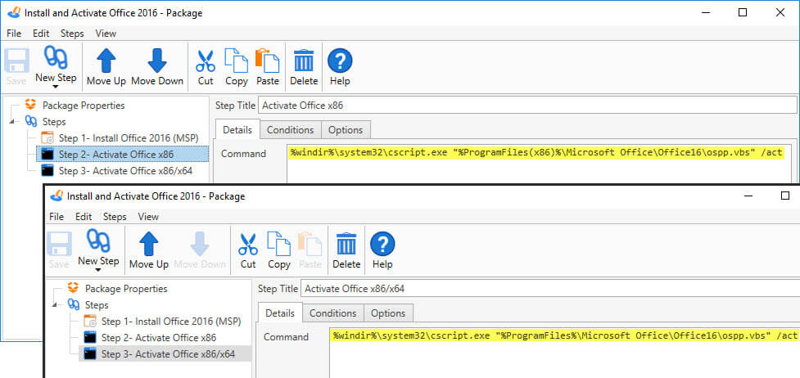The height and width of the screenshot is (378, 800).
Task: Click Save icon in front window toolbar
Action: (x=59, y=245)
